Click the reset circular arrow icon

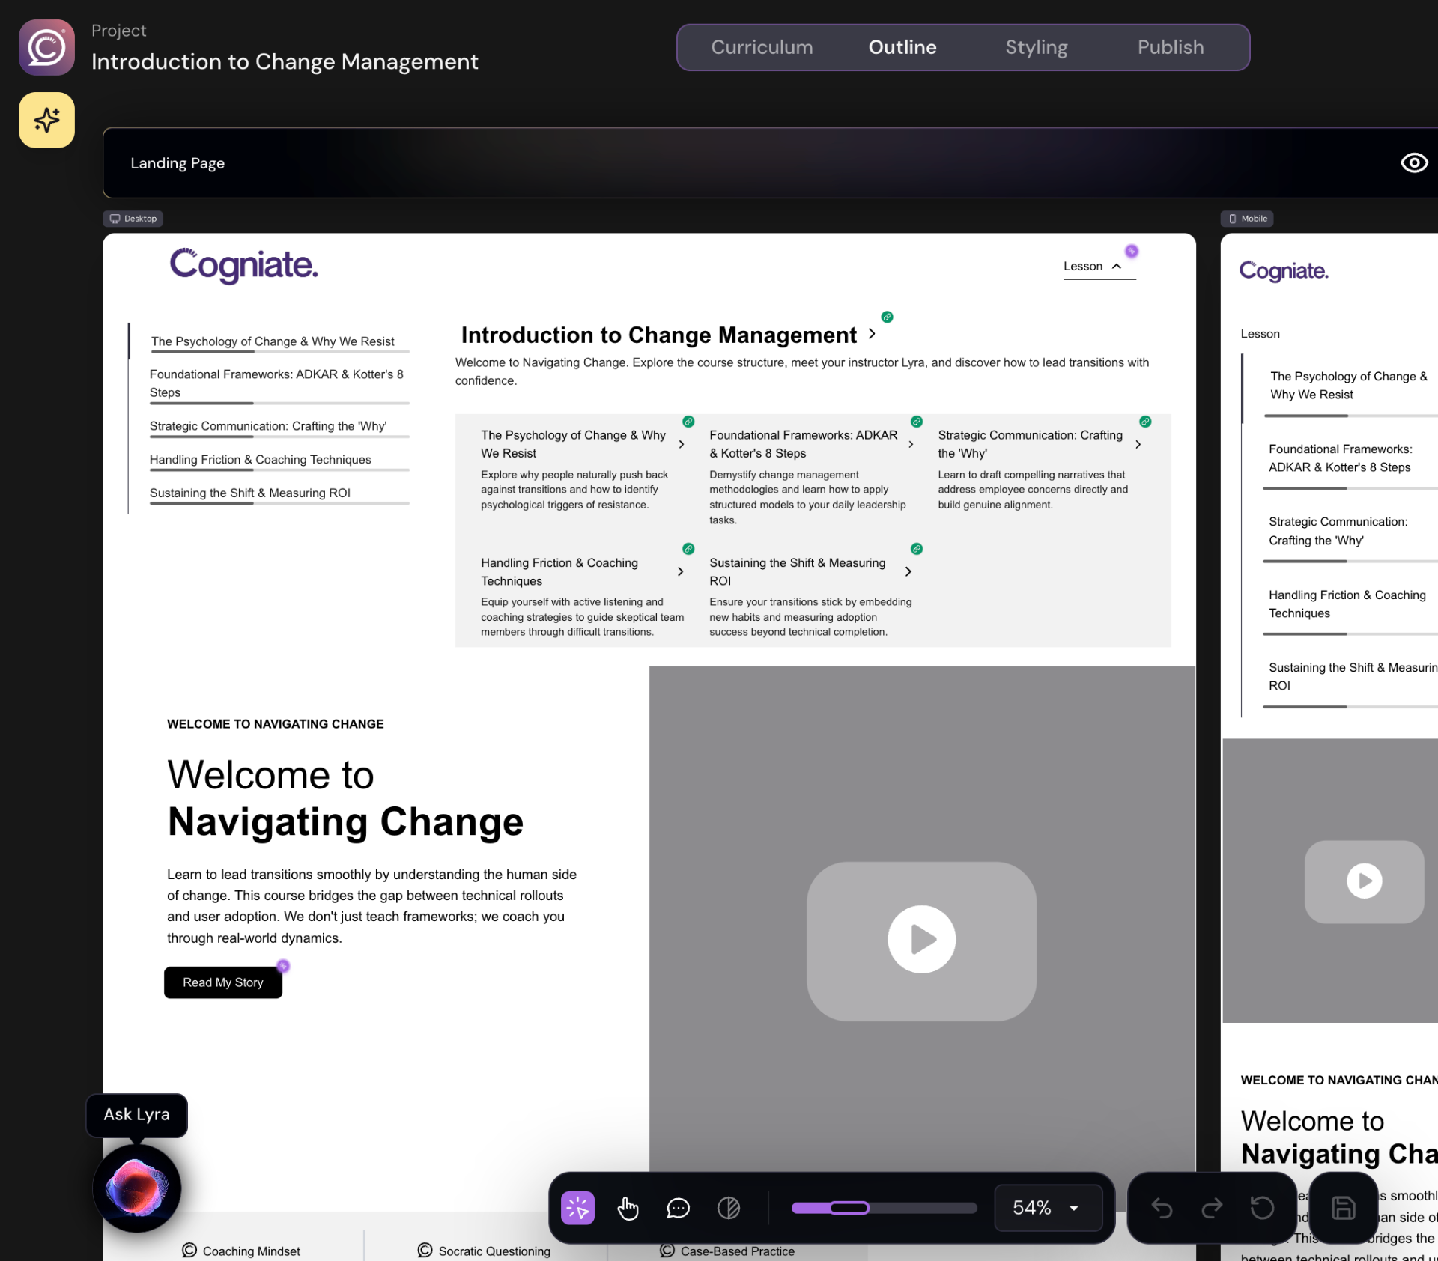coord(1262,1208)
